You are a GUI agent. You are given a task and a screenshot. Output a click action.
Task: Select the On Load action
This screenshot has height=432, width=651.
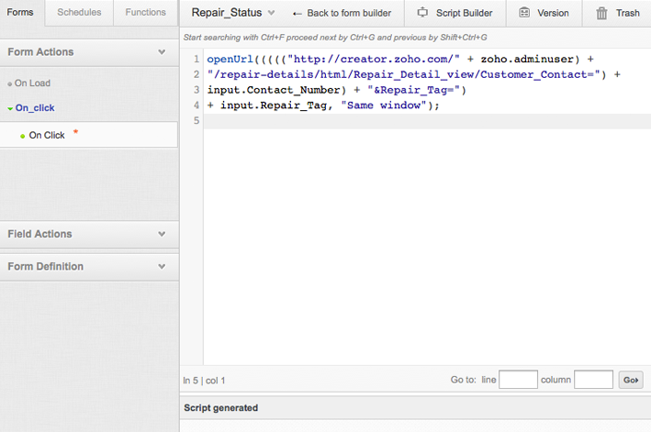[x=32, y=83]
